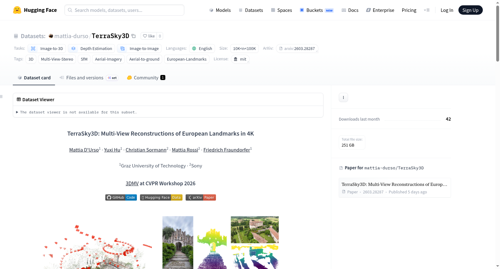500x269 pixels.
Task: Click the Datasets breadcrumb label
Action: (x=33, y=36)
